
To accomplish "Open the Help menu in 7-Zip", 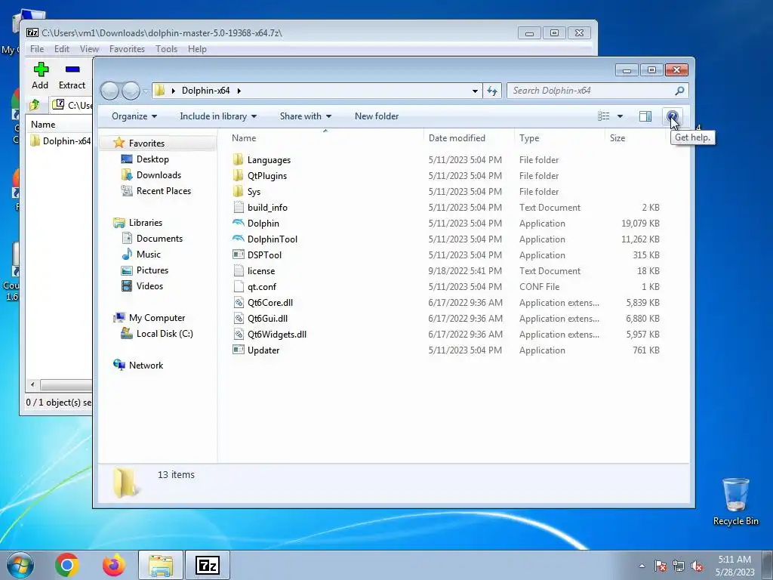I will pyautogui.click(x=197, y=49).
